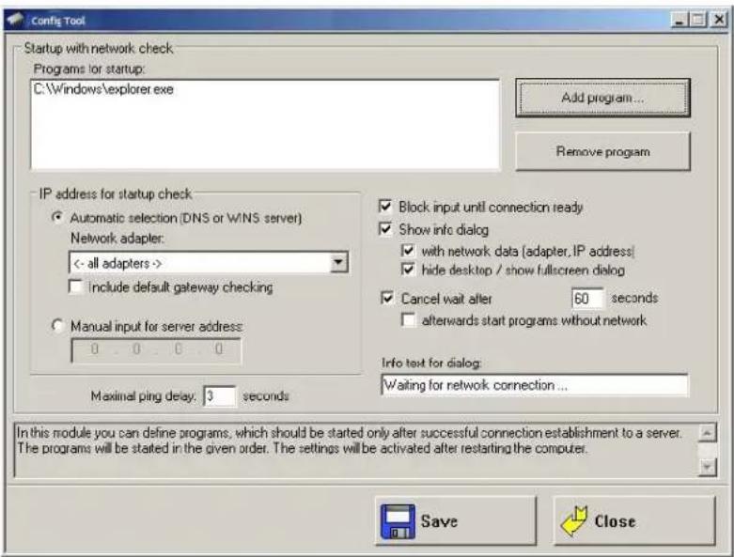Close window with title bar X

[x=719, y=20]
